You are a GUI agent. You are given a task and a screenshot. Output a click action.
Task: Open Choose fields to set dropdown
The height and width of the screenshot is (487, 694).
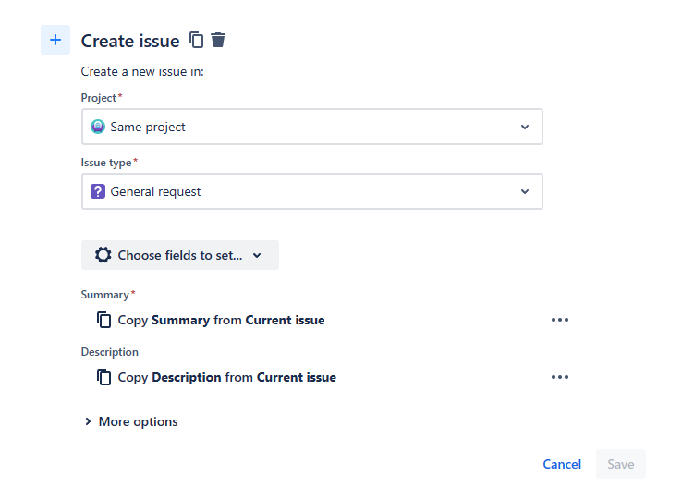point(180,255)
